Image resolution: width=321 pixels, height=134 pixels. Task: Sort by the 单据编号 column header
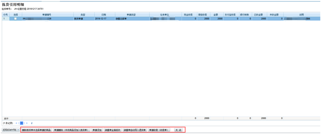(x=48, y=15)
